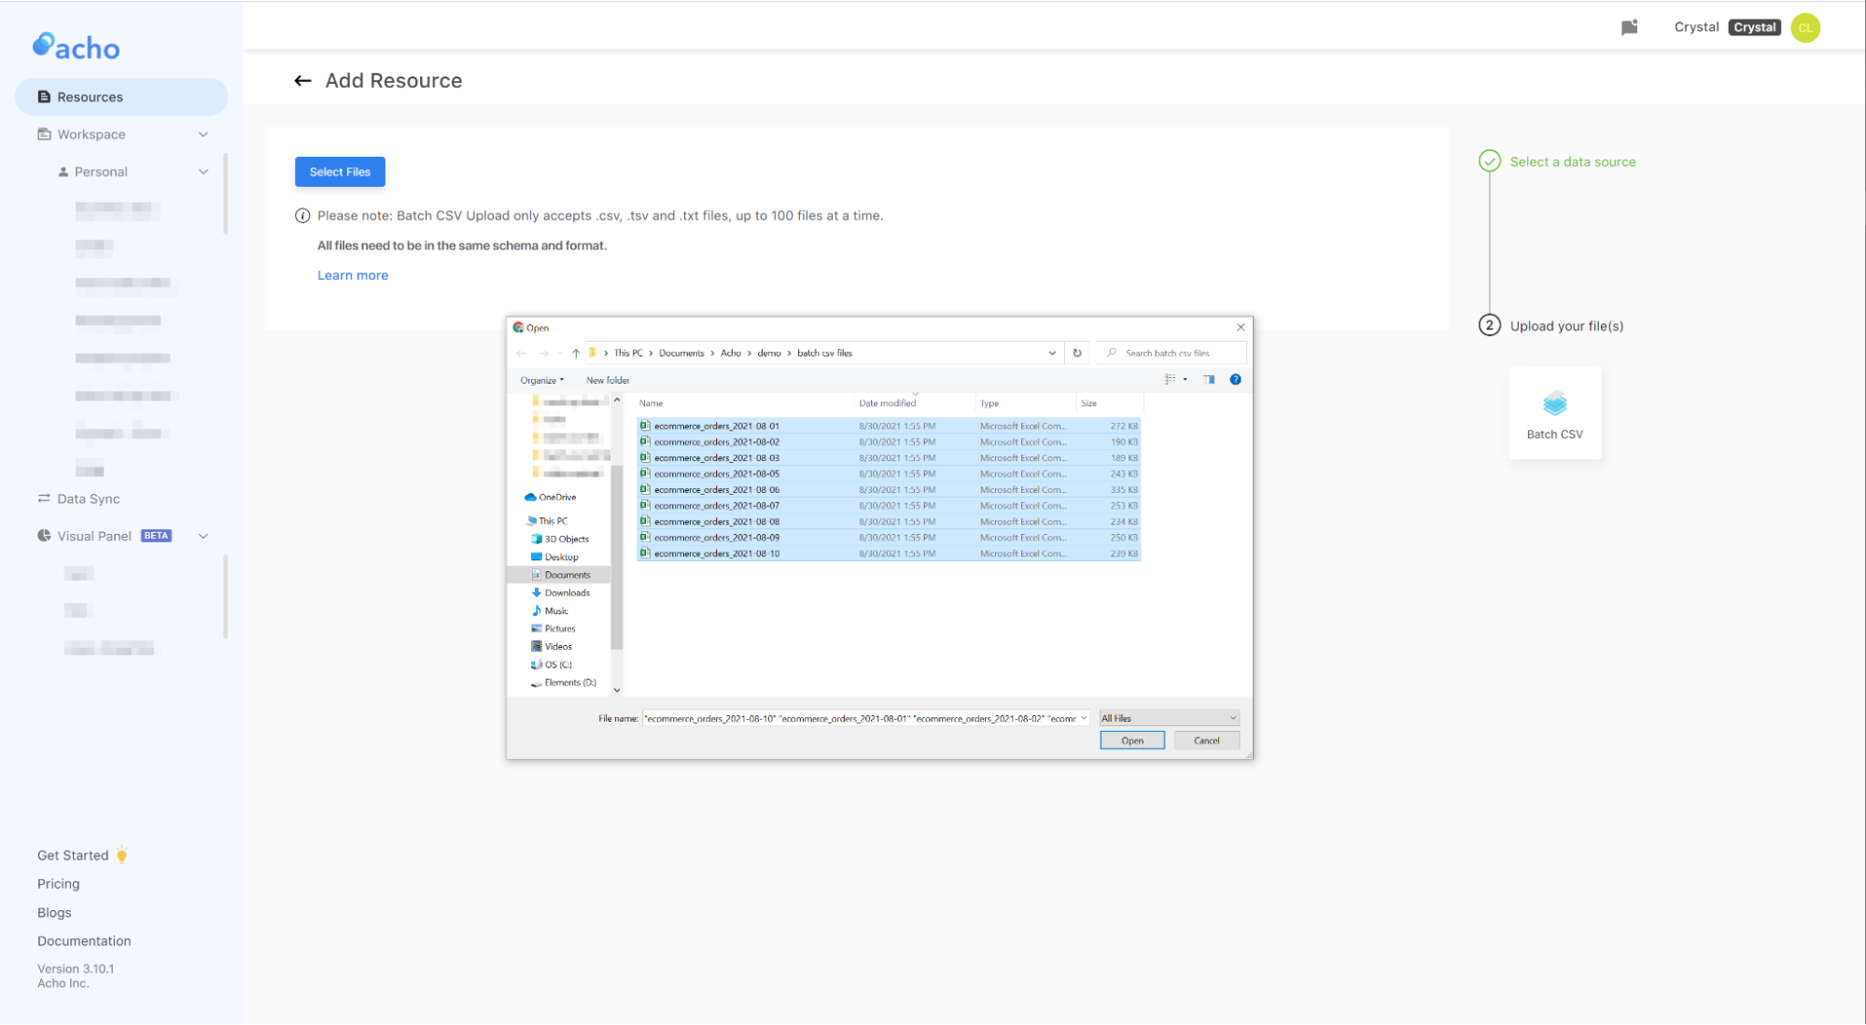Select the OneDrive item in navigation pane
The image size is (1866, 1025).
tap(555, 497)
